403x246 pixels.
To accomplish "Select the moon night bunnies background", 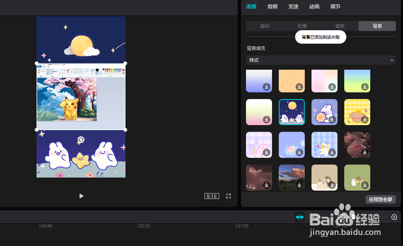I will click(292, 112).
